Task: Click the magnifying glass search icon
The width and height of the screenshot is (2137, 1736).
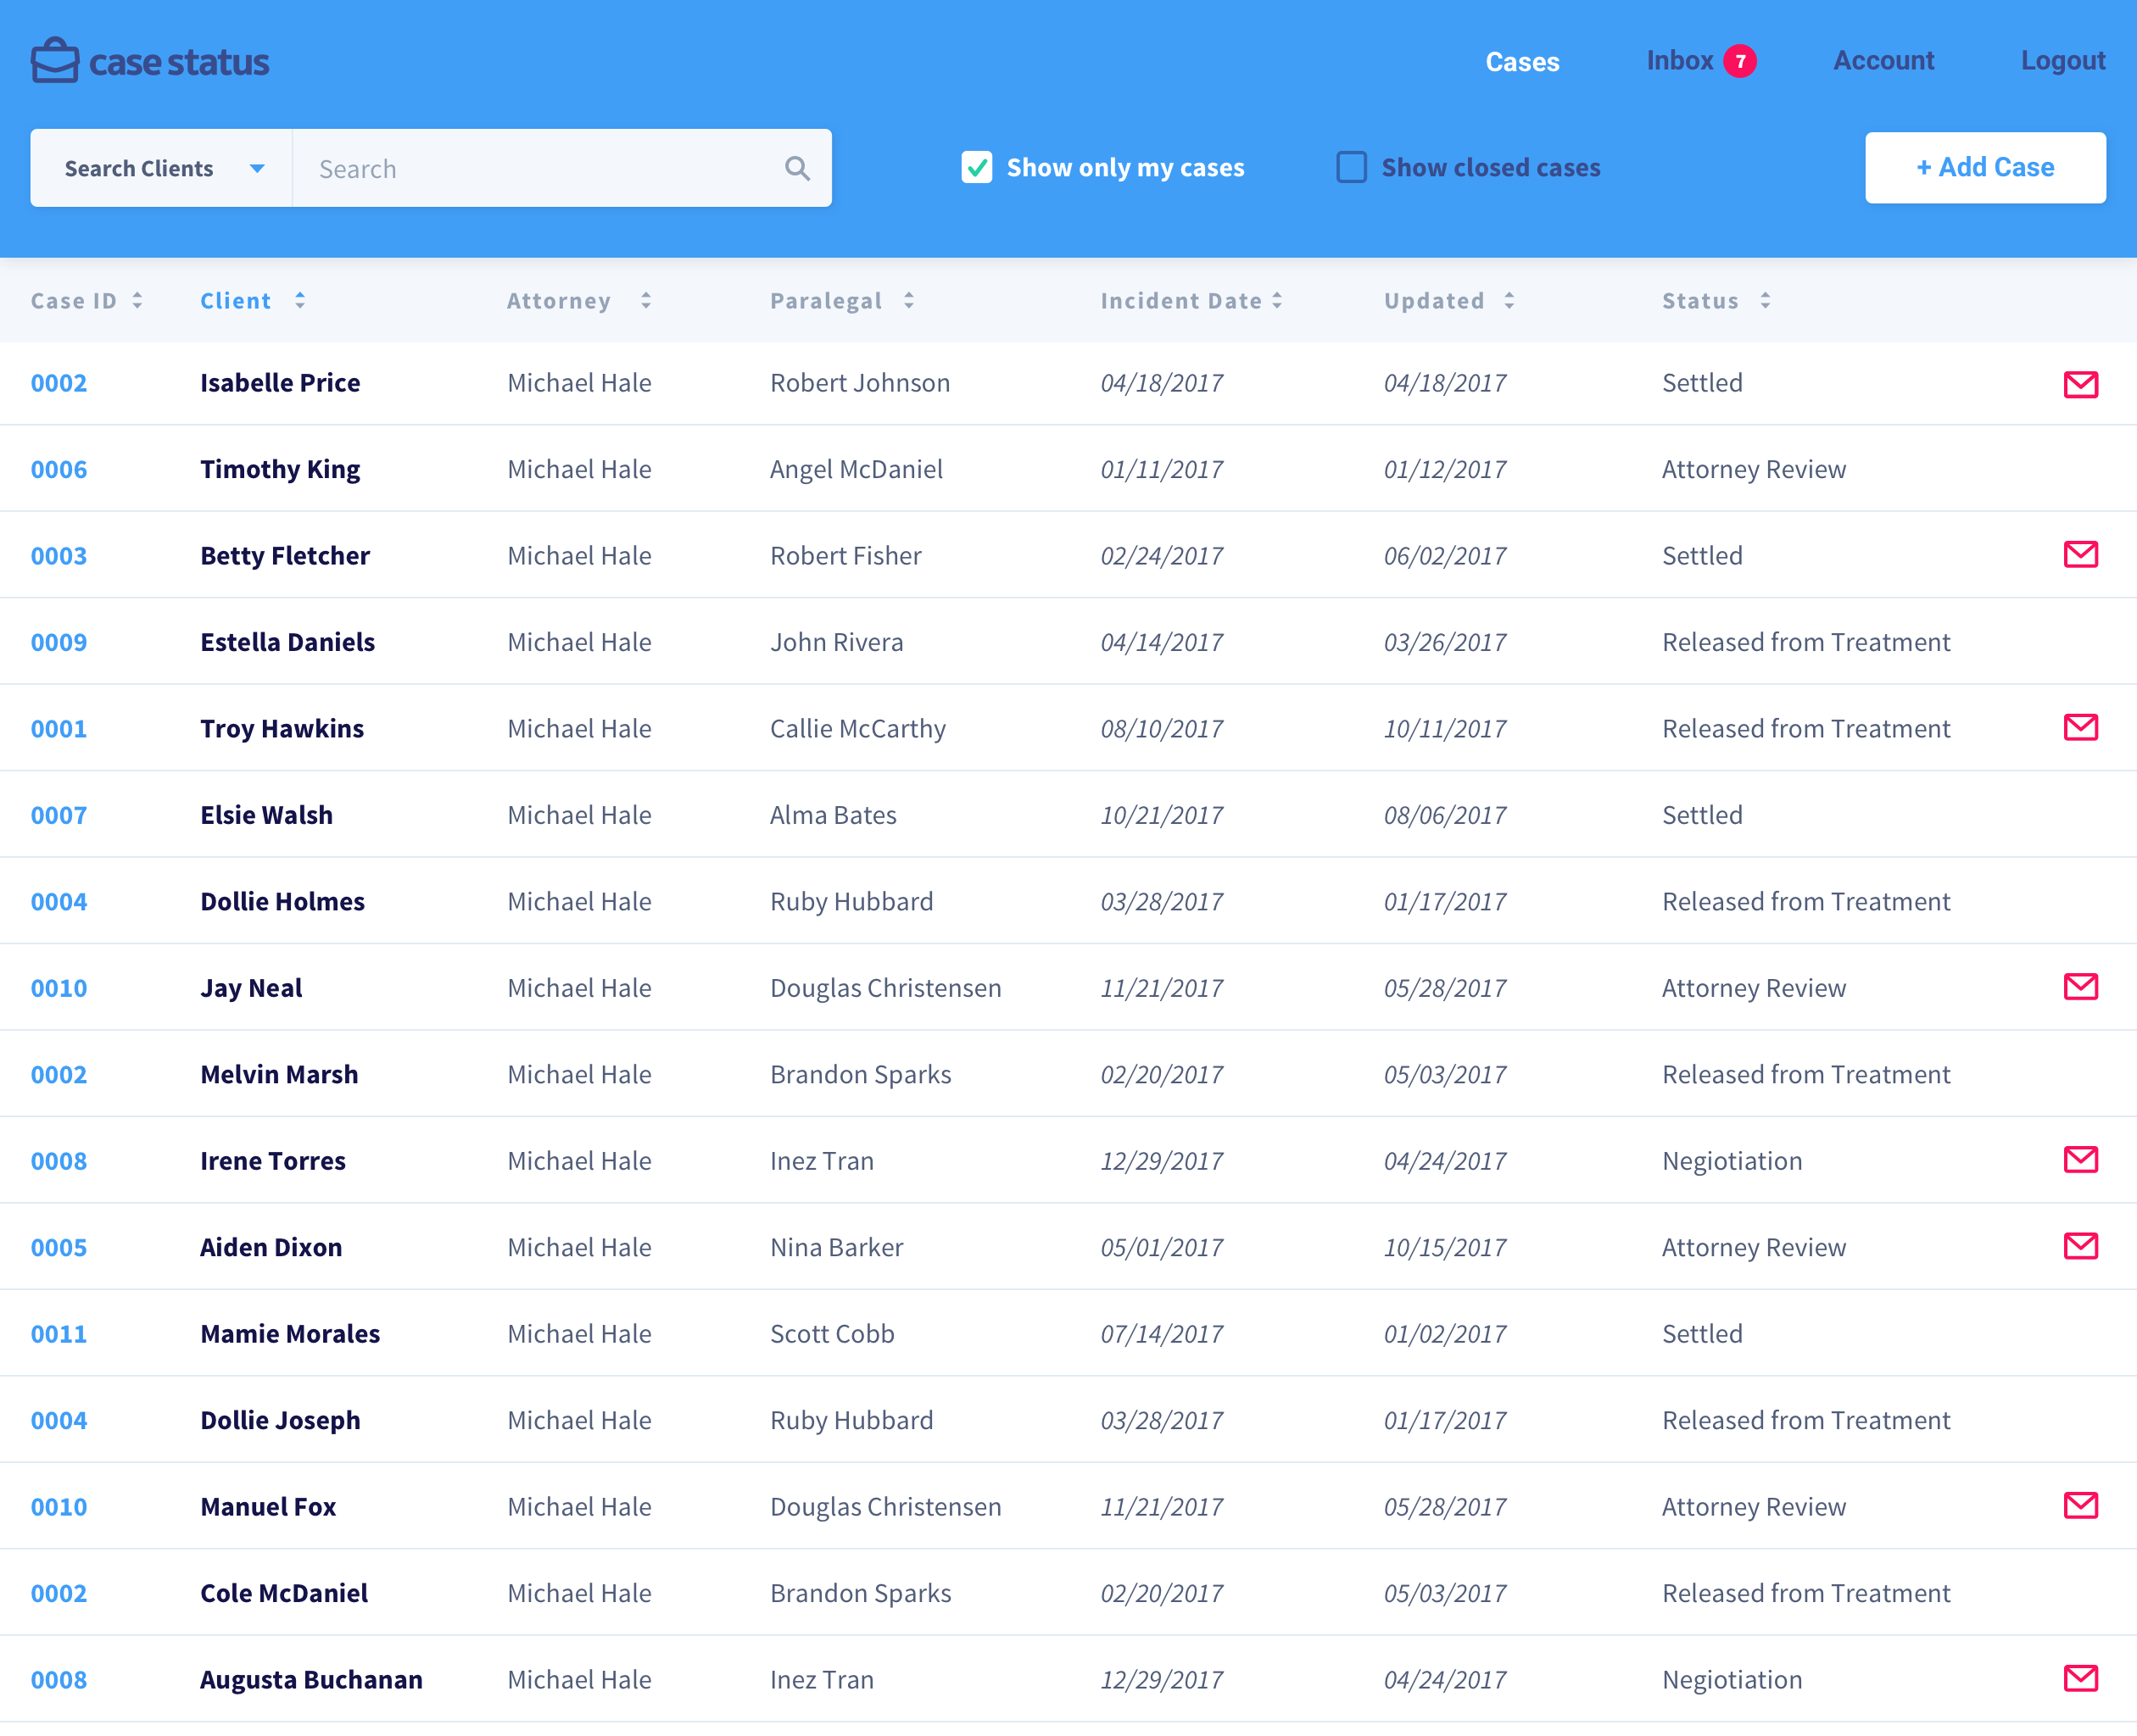Action: pyautogui.click(x=797, y=168)
